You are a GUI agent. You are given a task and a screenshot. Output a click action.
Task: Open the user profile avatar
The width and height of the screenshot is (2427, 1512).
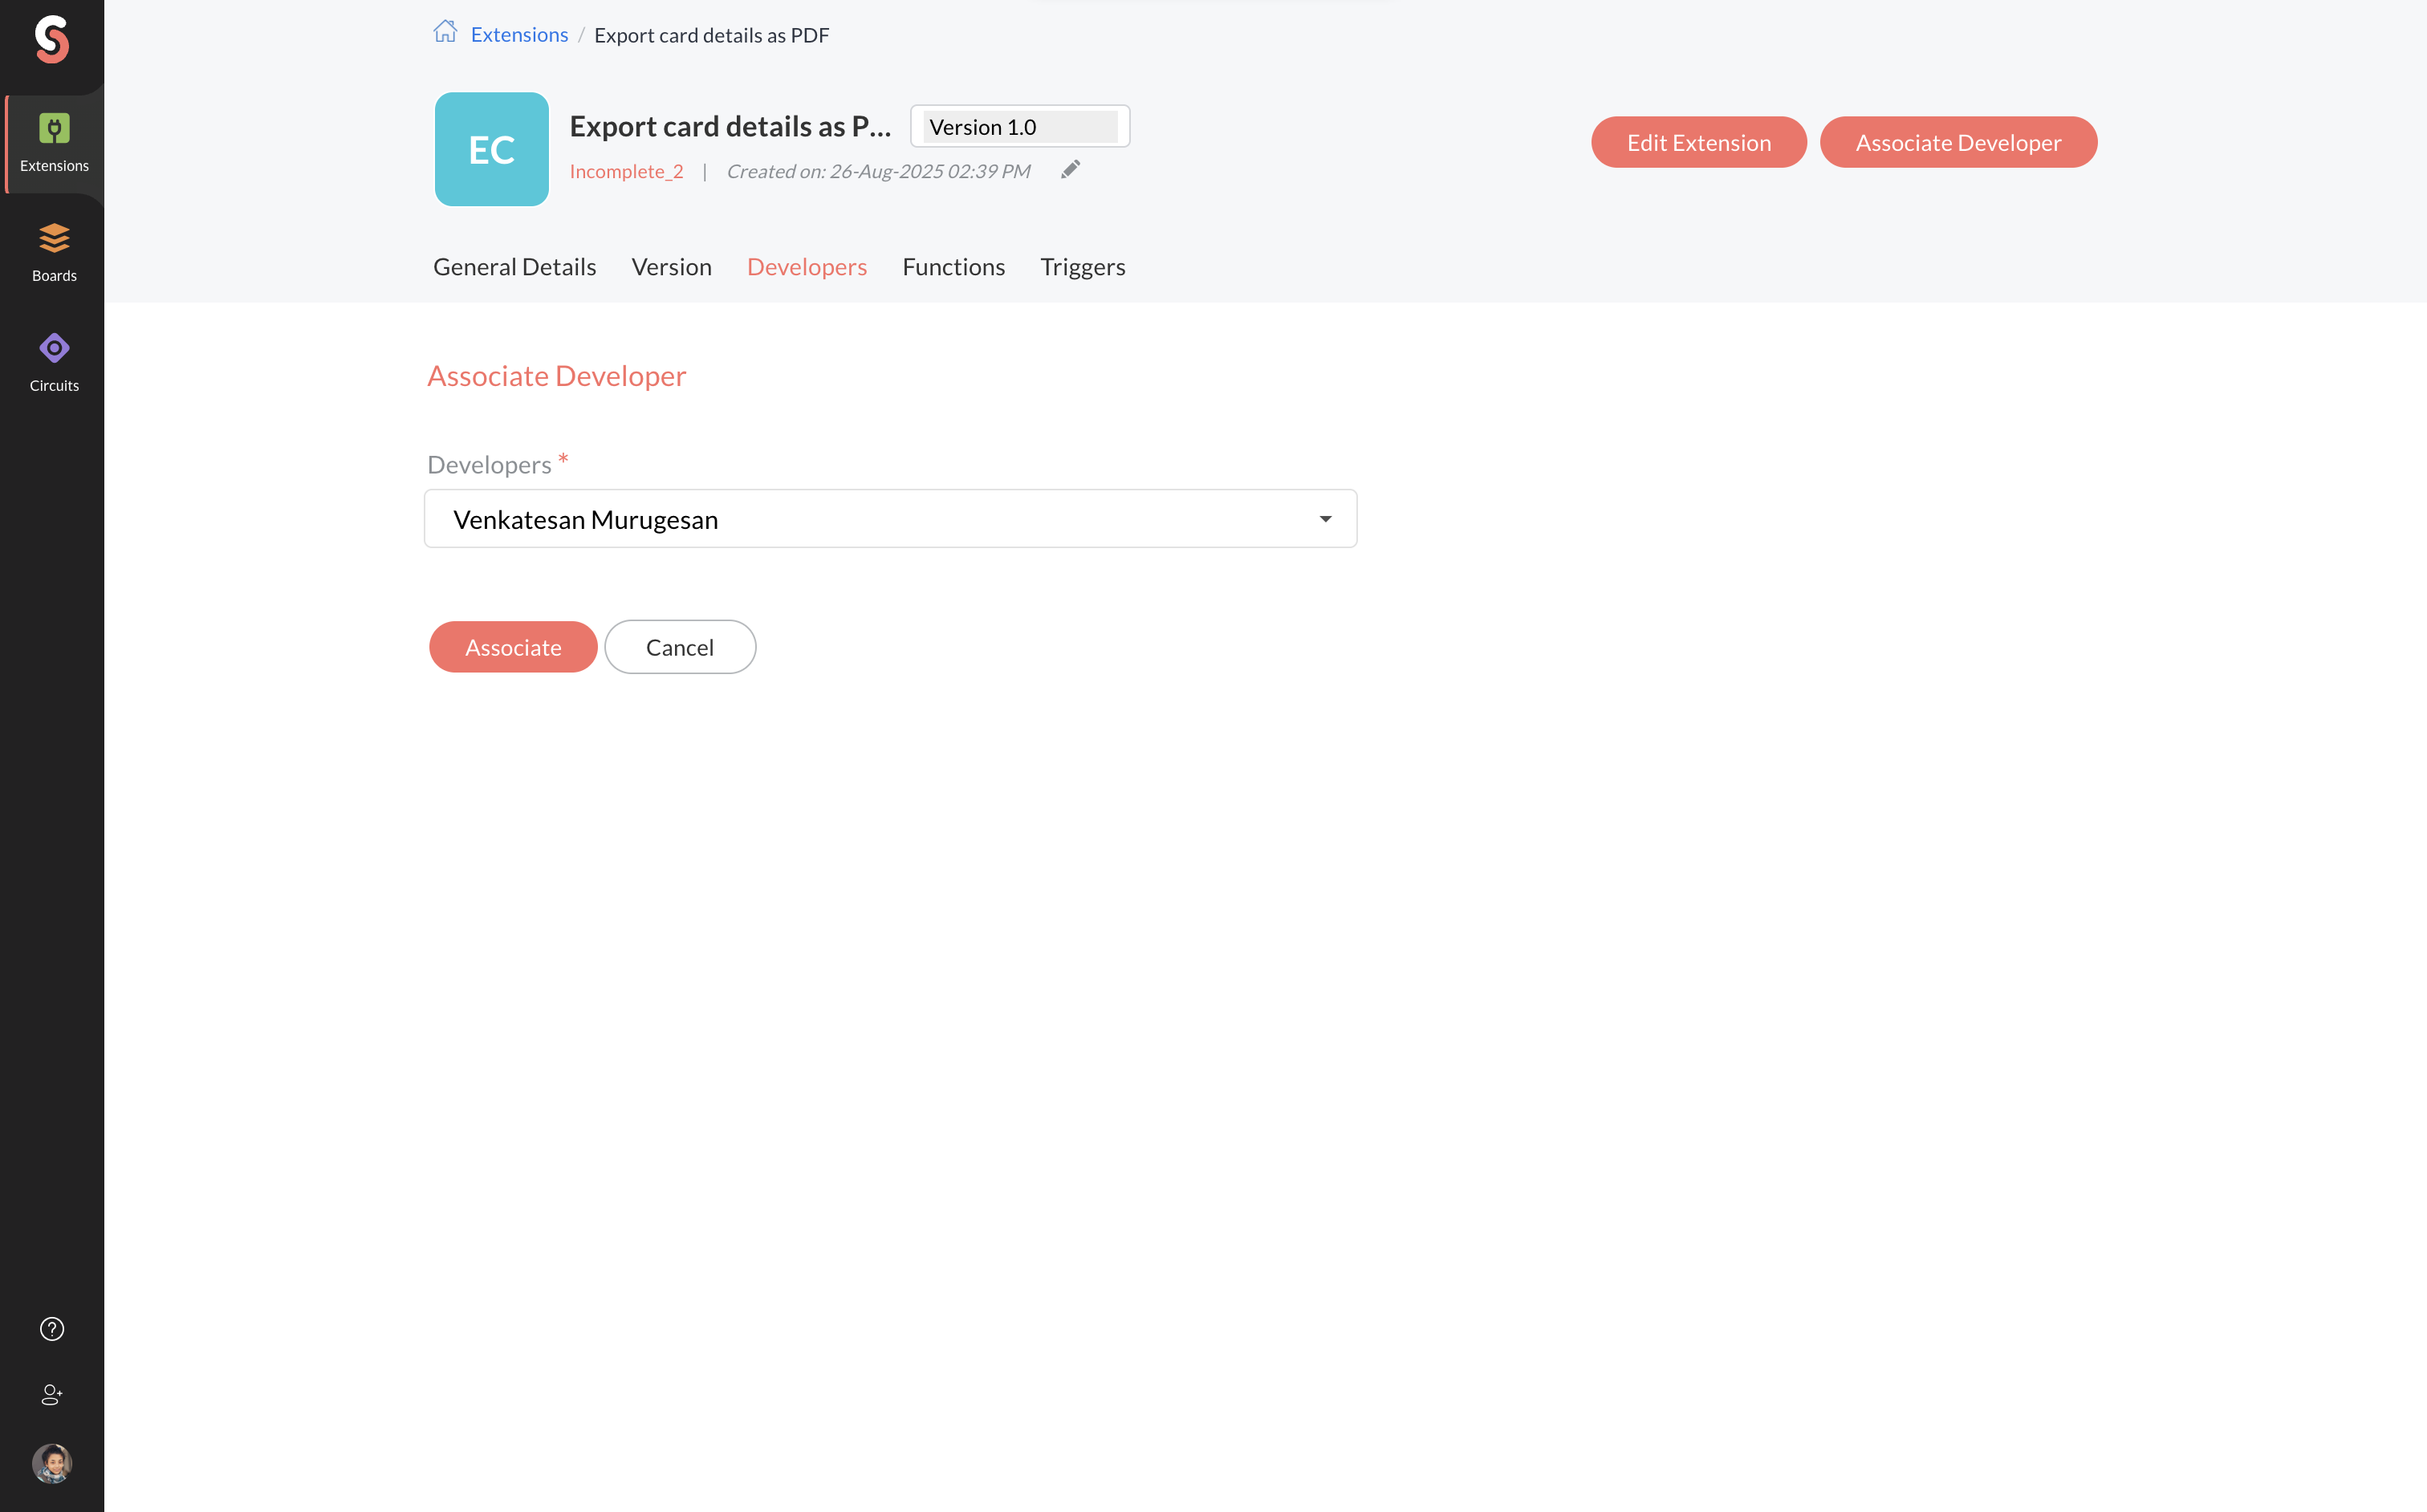click(x=52, y=1463)
